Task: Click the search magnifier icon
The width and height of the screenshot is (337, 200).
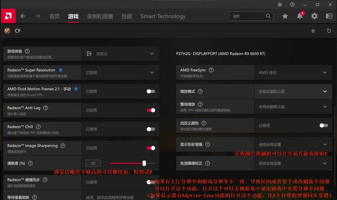Action: pyautogui.click(x=268, y=16)
